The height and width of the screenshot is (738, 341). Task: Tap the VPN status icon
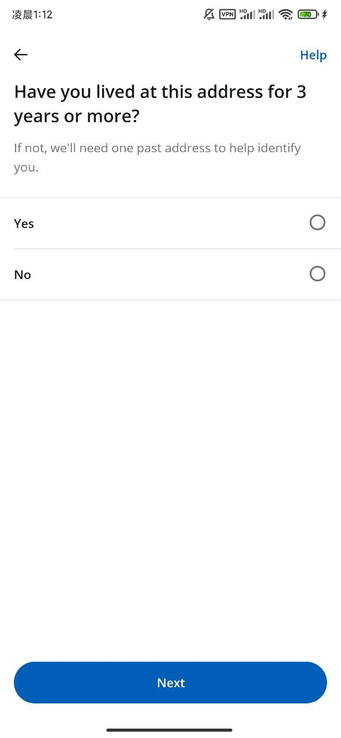click(x=227, y=14)
